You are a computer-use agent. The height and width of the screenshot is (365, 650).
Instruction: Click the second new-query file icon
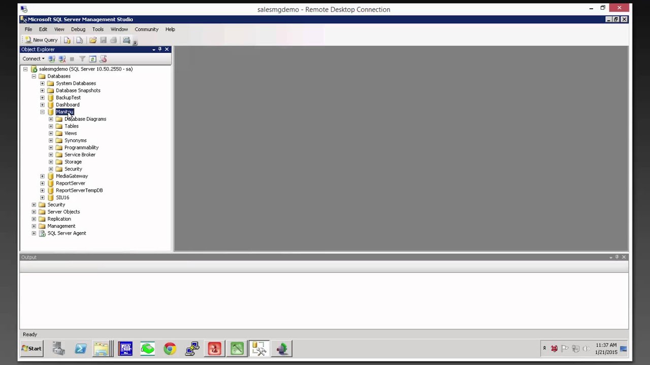coord(80,40)
